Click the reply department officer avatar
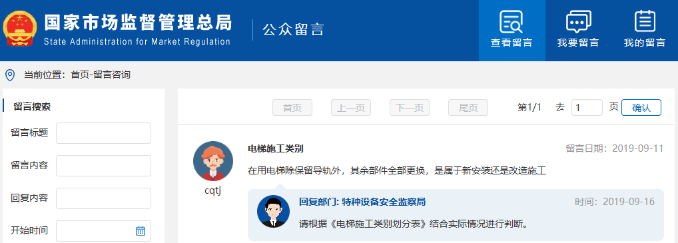 click(273, 212)
